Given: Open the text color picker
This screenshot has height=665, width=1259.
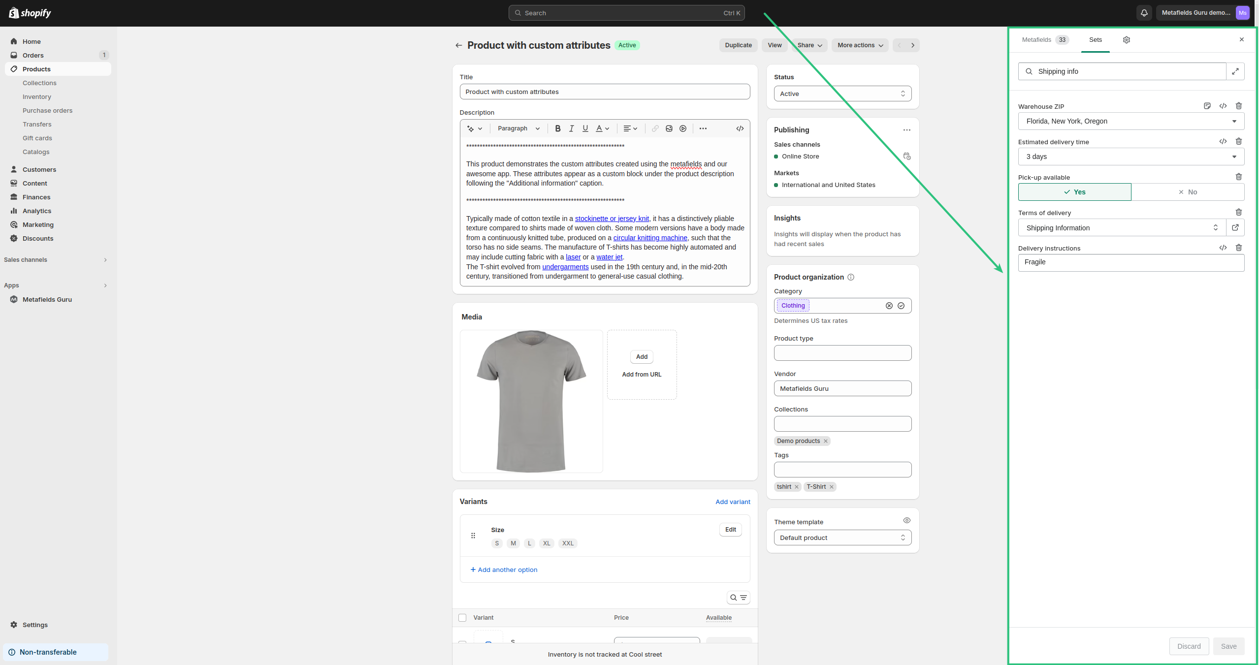Looking at the screenshot, I should [603, 128].
